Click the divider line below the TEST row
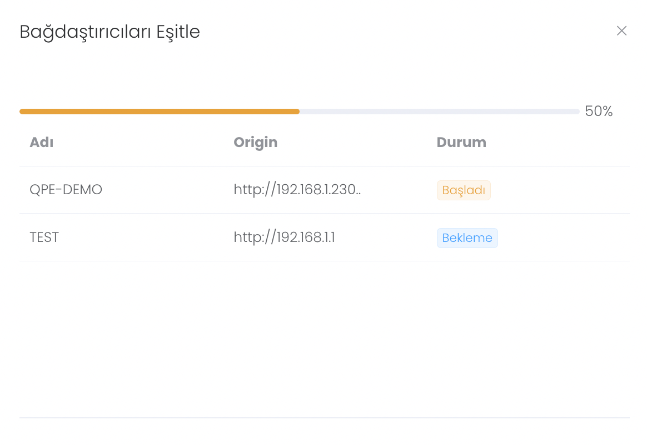Screen dimensions: 647x445 click(x=324, y=261)
